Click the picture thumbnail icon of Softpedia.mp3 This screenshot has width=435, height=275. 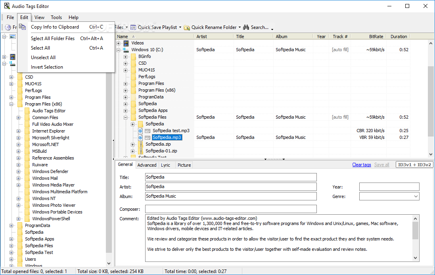(x=147, y=137)
